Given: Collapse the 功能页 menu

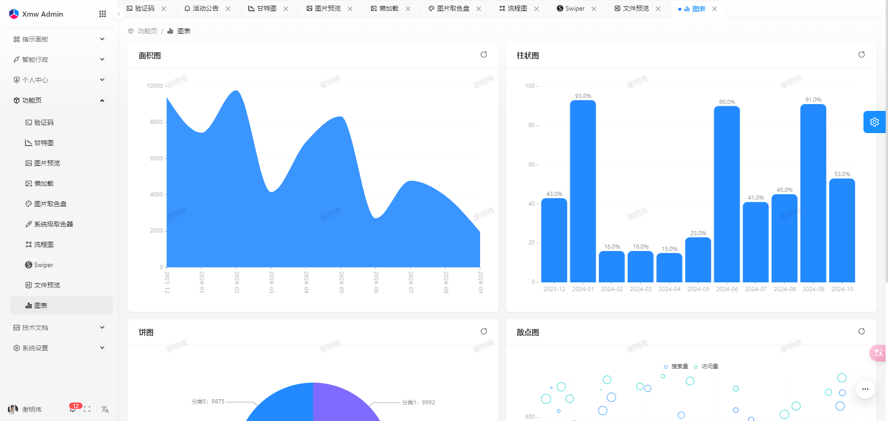Looking at the screenshot, I should pyautogui.click(x=59, y=100).
